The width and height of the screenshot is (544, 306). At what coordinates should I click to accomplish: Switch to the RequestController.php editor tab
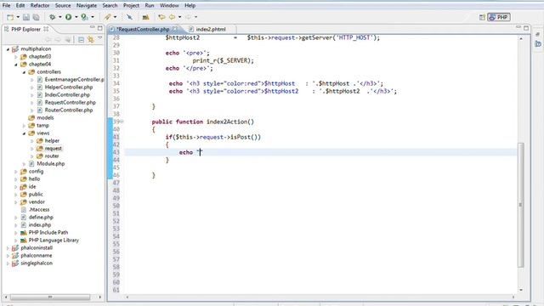(x=143, y=29)
